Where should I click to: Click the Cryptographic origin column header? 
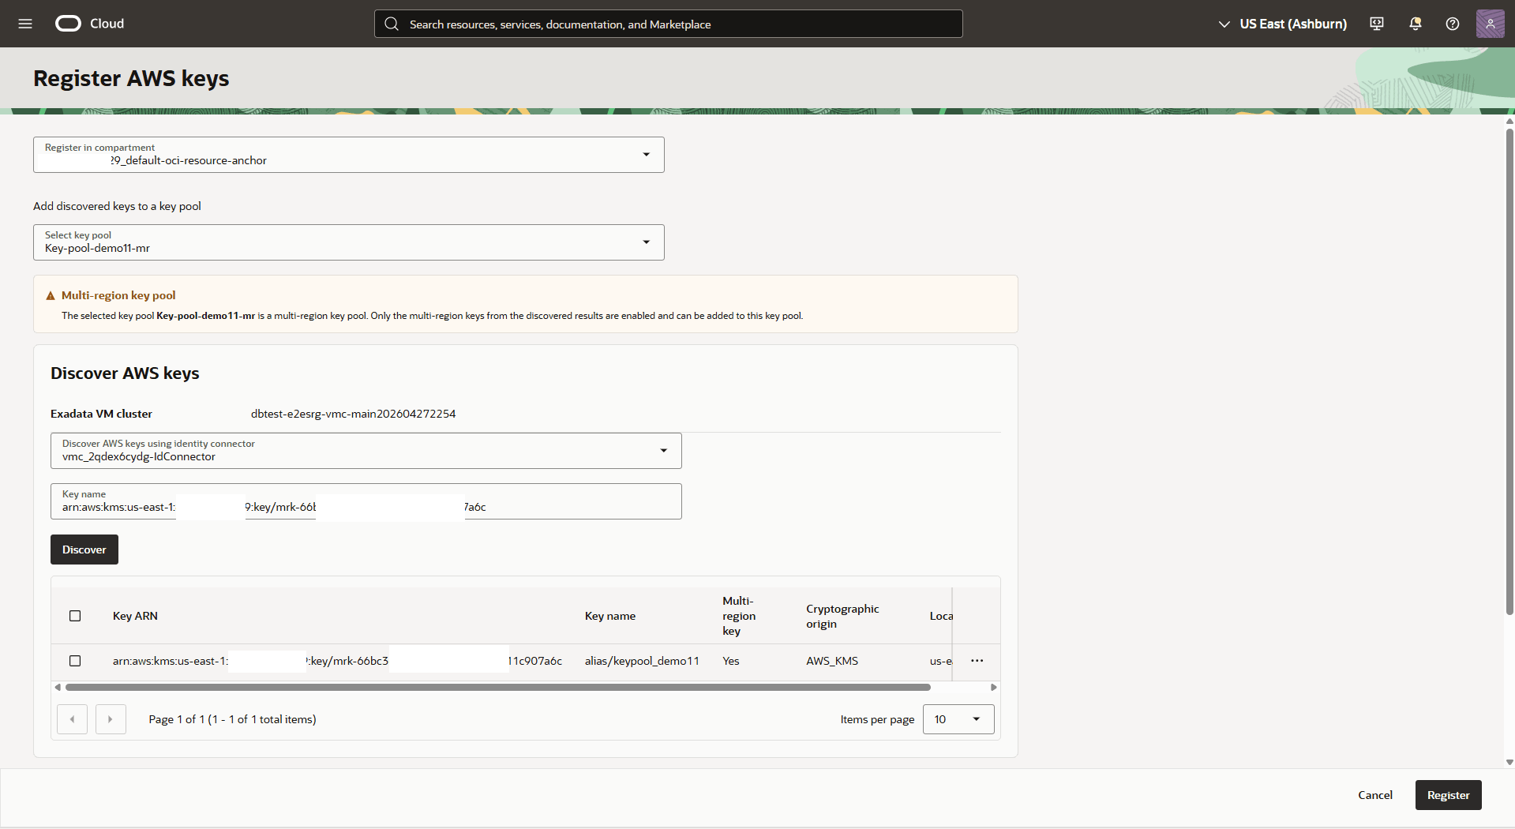(842, 616)
